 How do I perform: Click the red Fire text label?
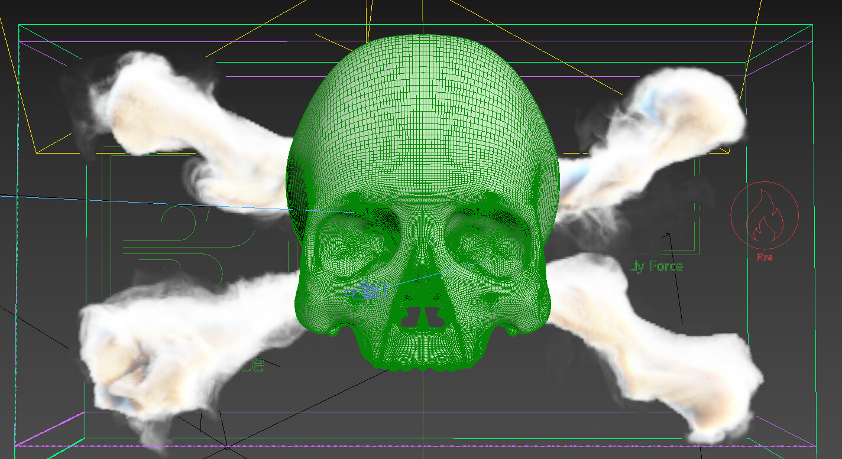pos(765,256)
